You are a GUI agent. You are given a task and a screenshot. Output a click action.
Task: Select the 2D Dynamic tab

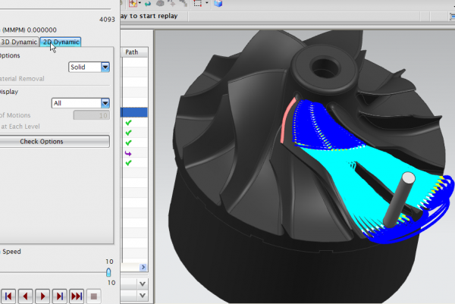click(61, 42)
